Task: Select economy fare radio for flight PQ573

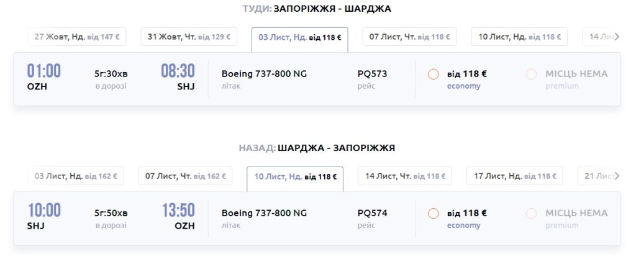Action: tap(434, 75)
